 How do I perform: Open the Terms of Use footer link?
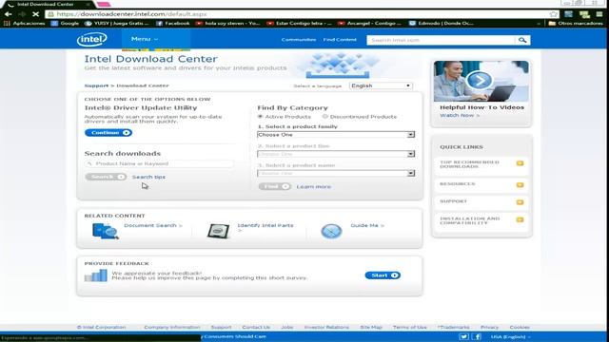(410, 327)
